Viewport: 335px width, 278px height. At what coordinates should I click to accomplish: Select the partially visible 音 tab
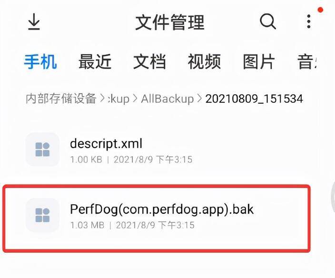(306, 61)
